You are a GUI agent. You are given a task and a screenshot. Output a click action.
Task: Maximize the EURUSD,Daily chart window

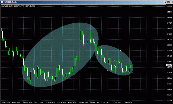pos(168,2)
